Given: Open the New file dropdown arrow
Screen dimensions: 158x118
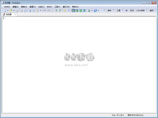Looking at the screenshot, I should tap(8, 11).
